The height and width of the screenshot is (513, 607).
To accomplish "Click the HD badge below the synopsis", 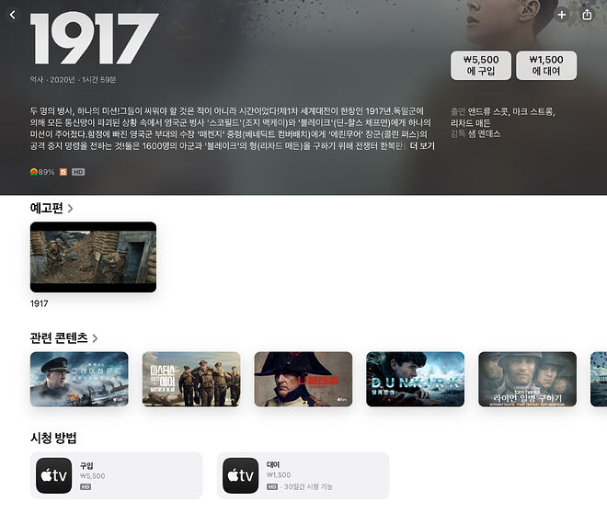I will [x=78, y=172].
